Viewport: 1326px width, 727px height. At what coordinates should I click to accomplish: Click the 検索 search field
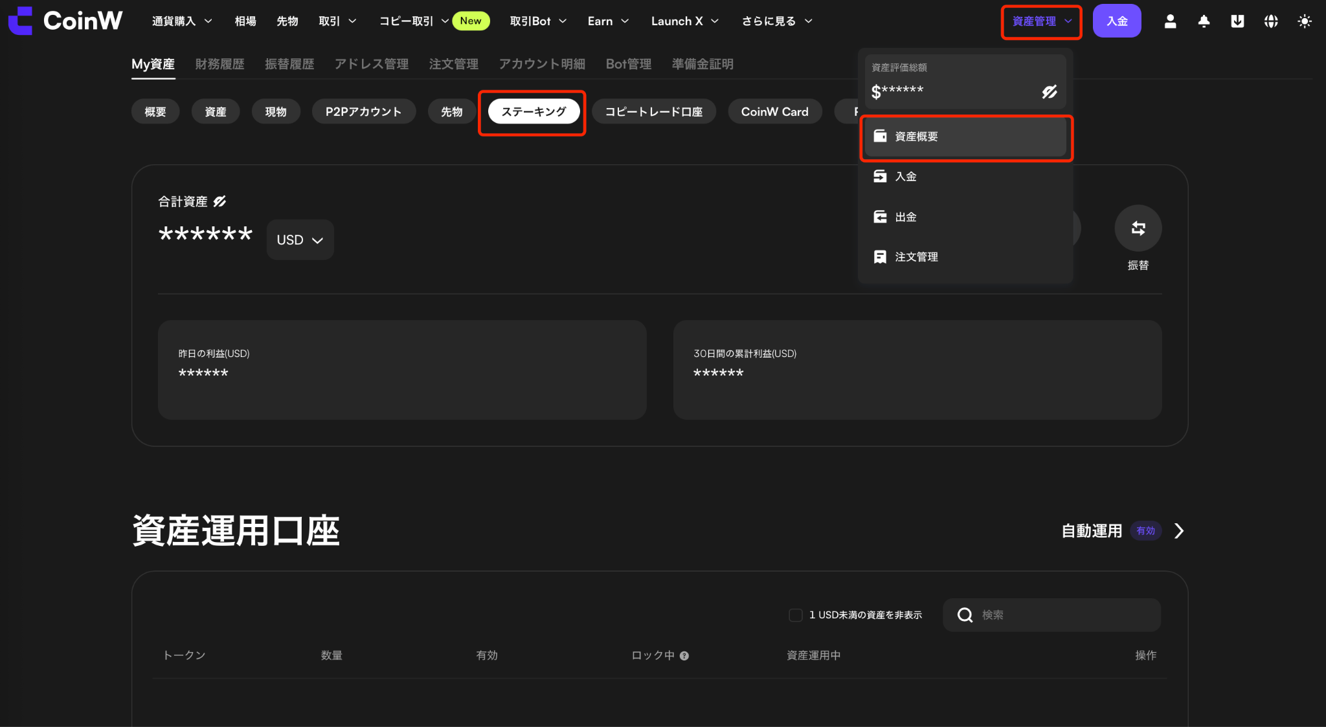pos(1051,615)
